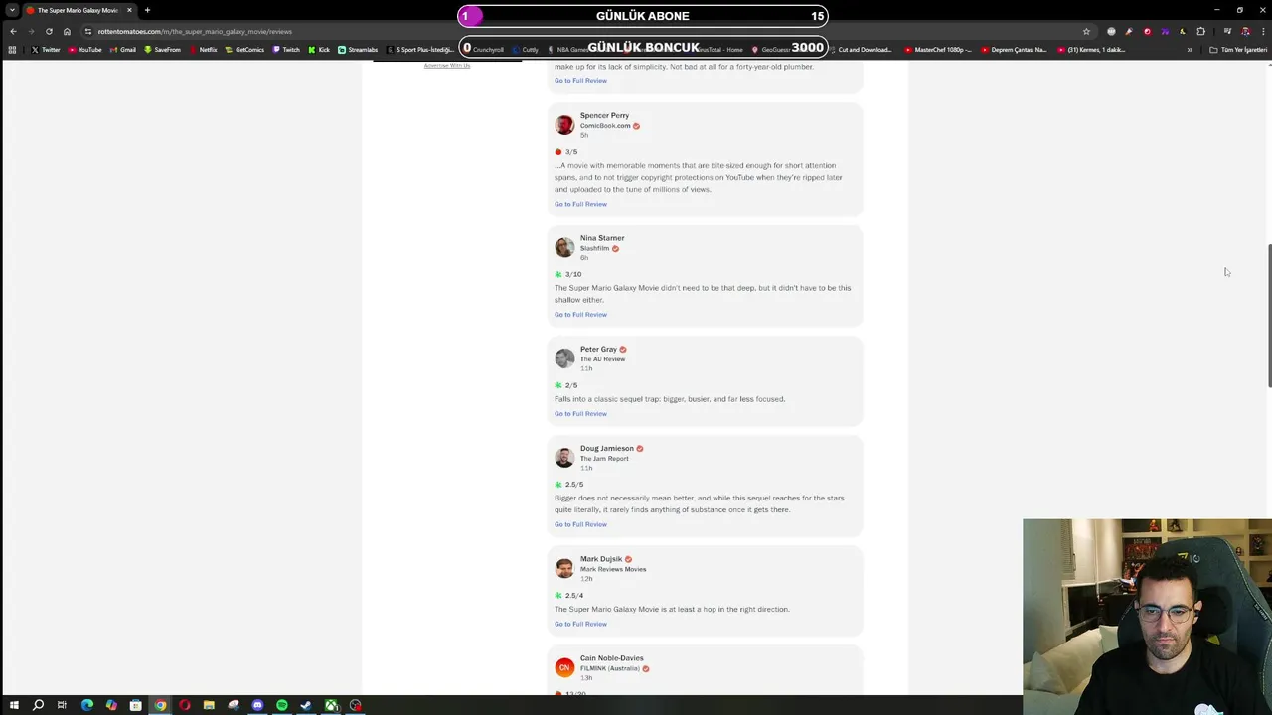Image resolution: width=1272 pixels, height=715 pixels.
Task: Click Mark Dujsik's avatar photo
Action: [x=564, y=568]
